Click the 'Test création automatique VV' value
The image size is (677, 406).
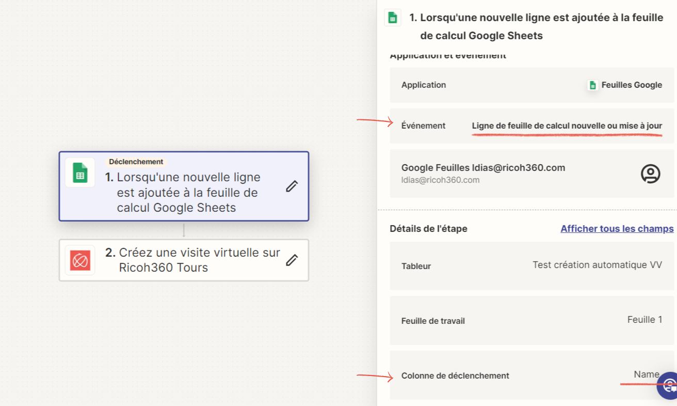(x=598, y=265)
